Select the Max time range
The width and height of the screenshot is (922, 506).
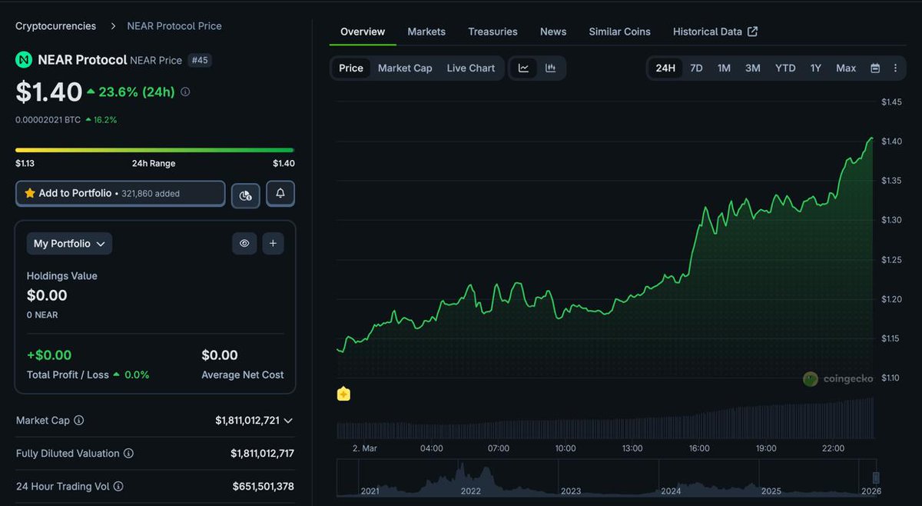click(846, 68)
